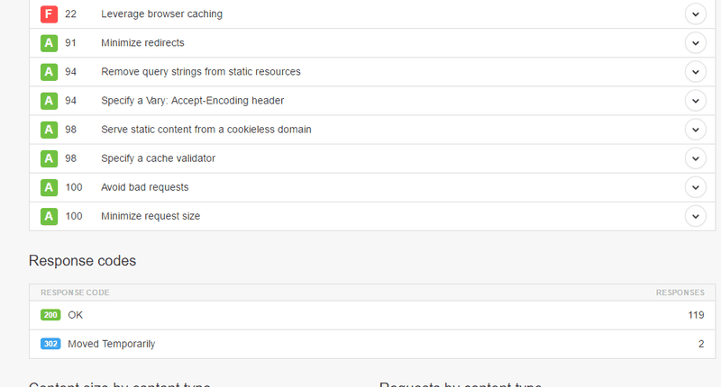
Task: Expand the Minimize request size chevron
Action: (x=695, y=216)
